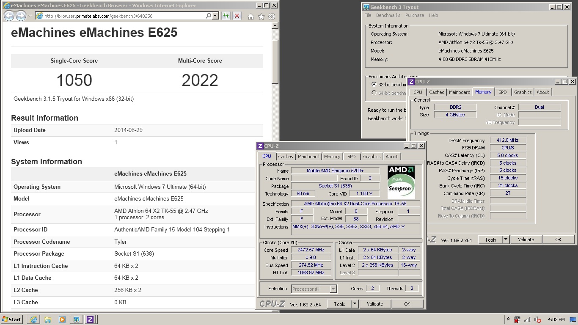Switch to Geekbench app via taskbar icon
This screenshot has height=325, width=578.
(x=77, y=319)
